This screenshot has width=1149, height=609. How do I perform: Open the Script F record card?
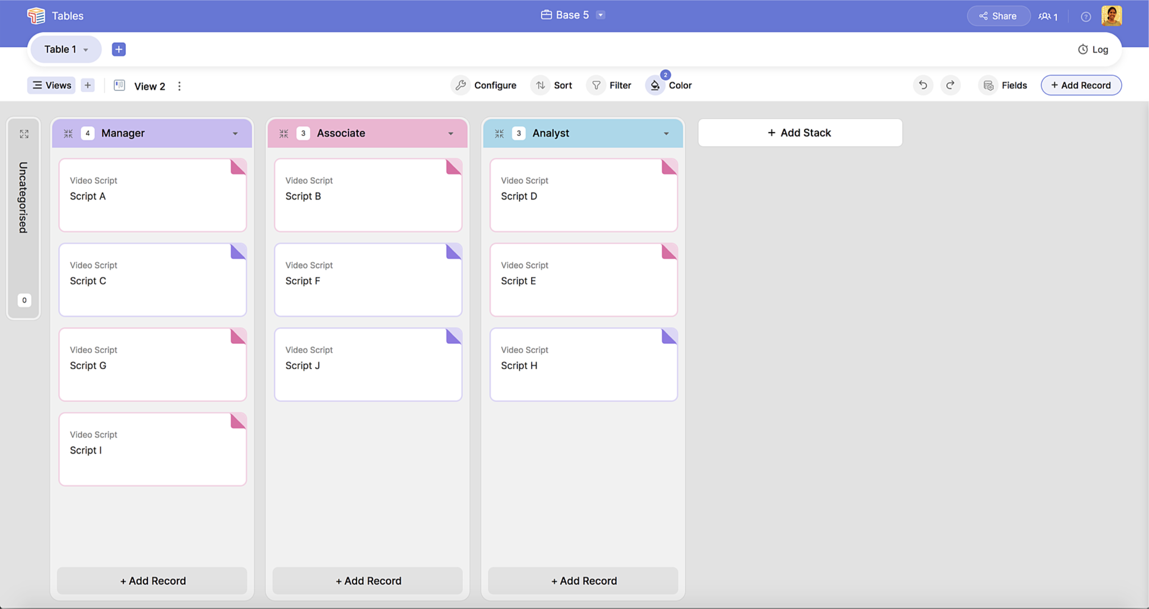[368, 280]
